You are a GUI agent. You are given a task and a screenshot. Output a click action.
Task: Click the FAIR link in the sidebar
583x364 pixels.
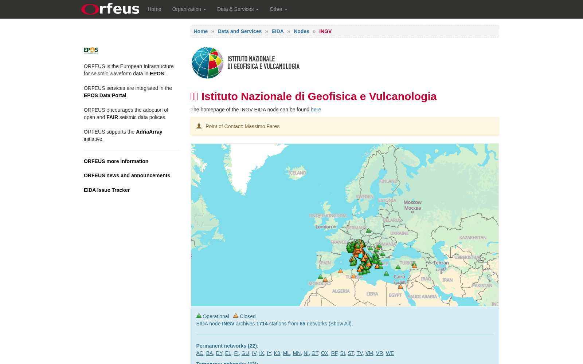click(112, 117)
